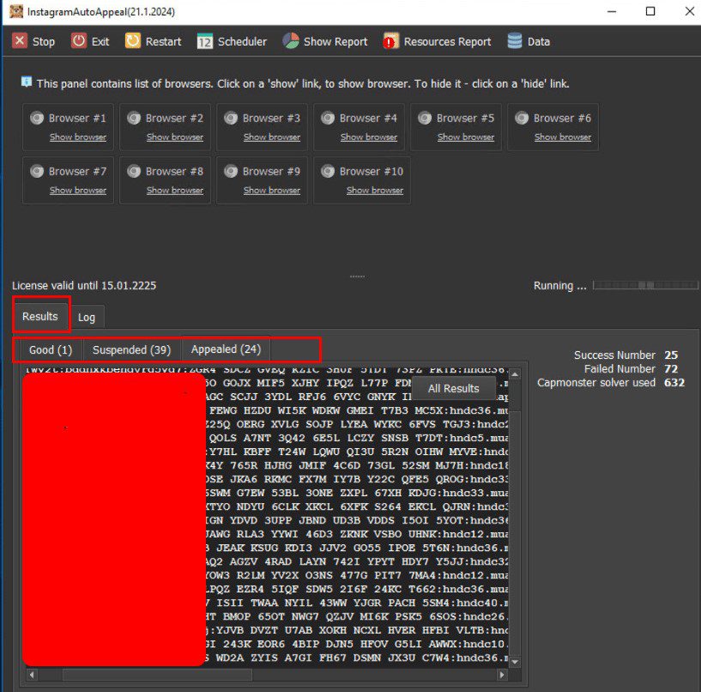Click the splitter grip dots above the license line
This screenshot has height=692, width=701.
tap(357, 276)
